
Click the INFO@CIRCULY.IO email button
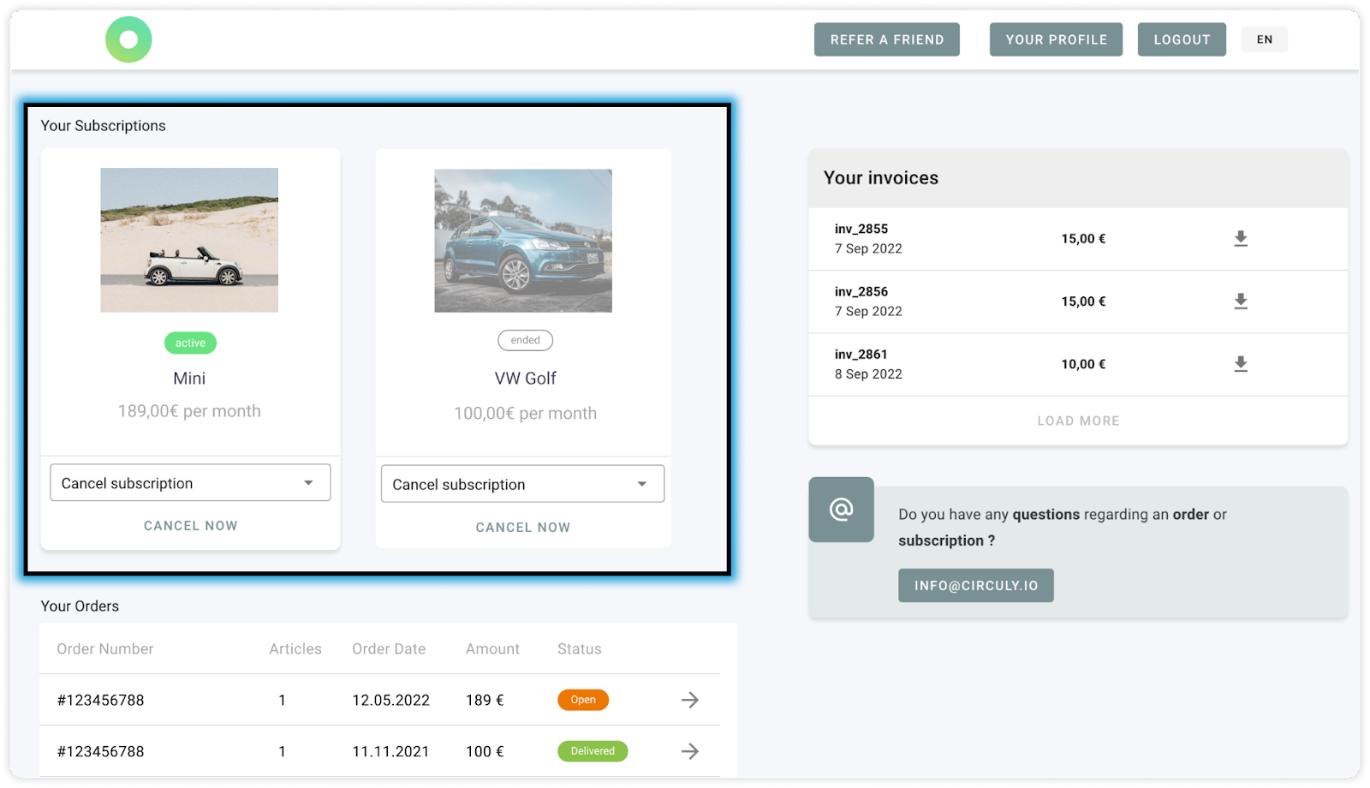(976, 586)
